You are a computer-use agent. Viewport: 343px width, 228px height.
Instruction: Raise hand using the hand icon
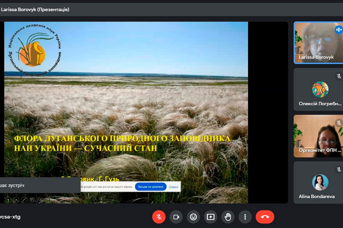coord(228,217)
